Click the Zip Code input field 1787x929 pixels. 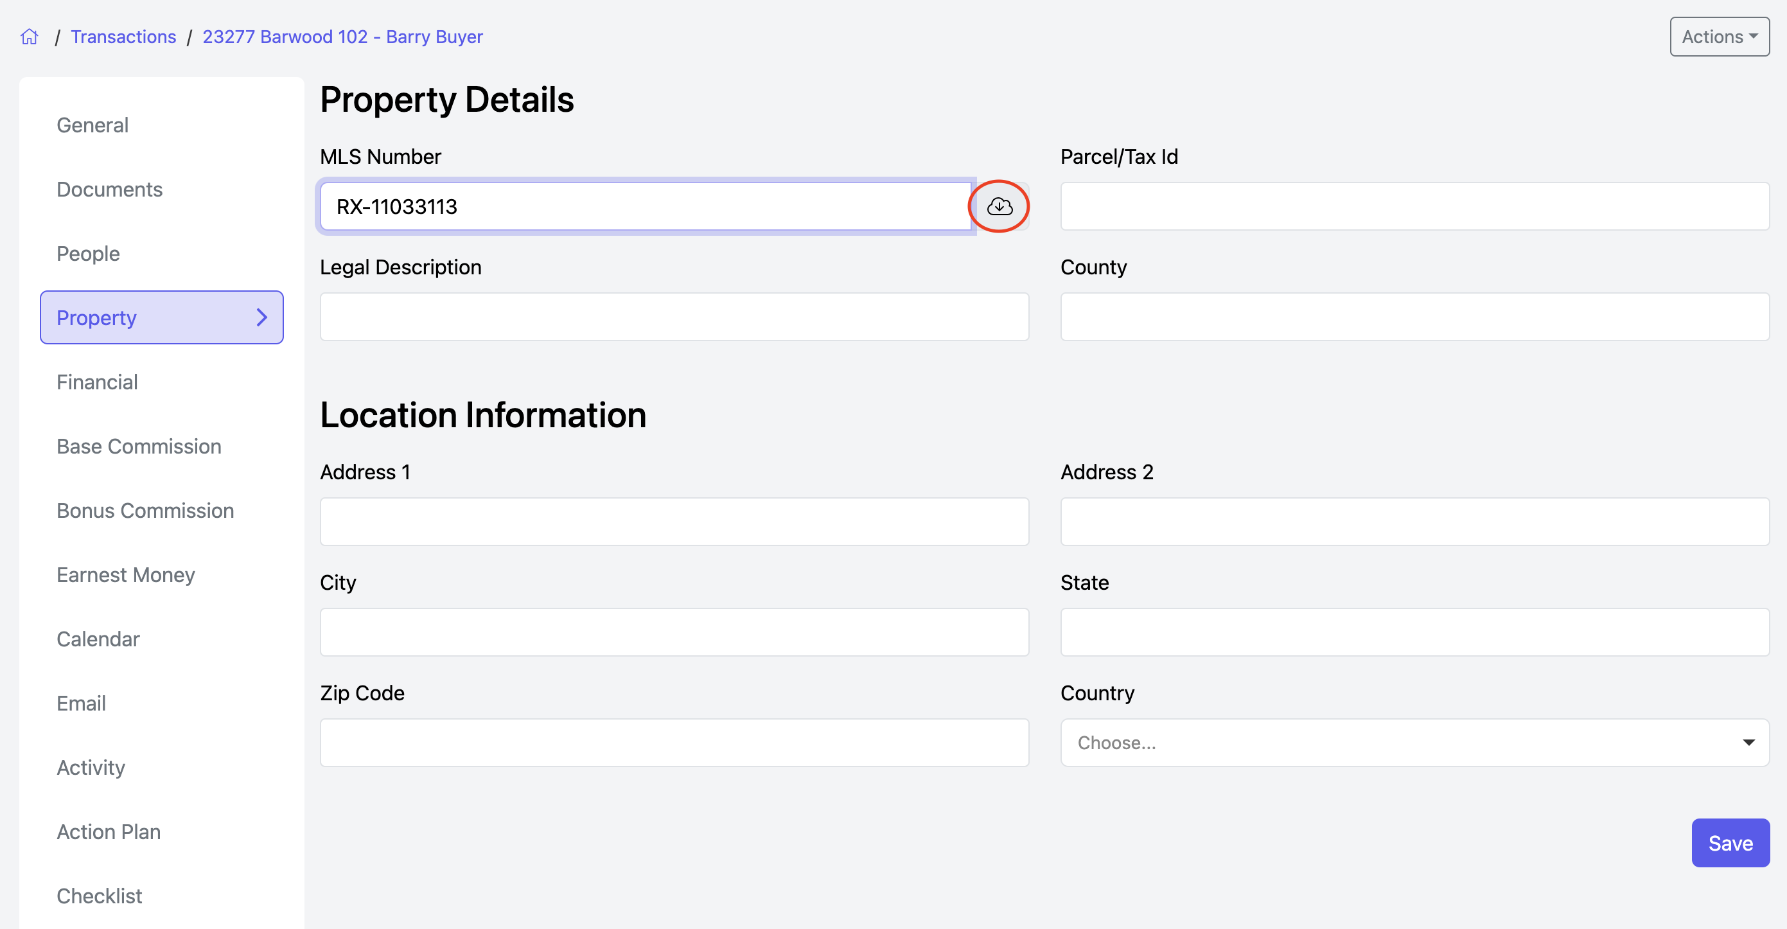[674, 743]
